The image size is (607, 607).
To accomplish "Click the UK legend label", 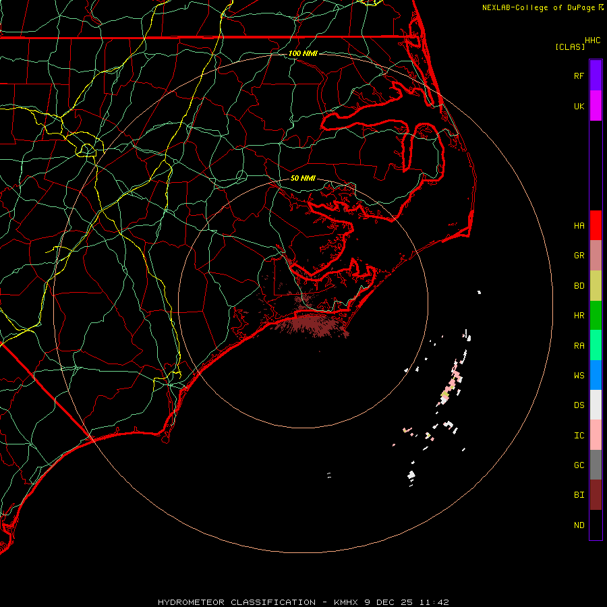I will [579, 106].
